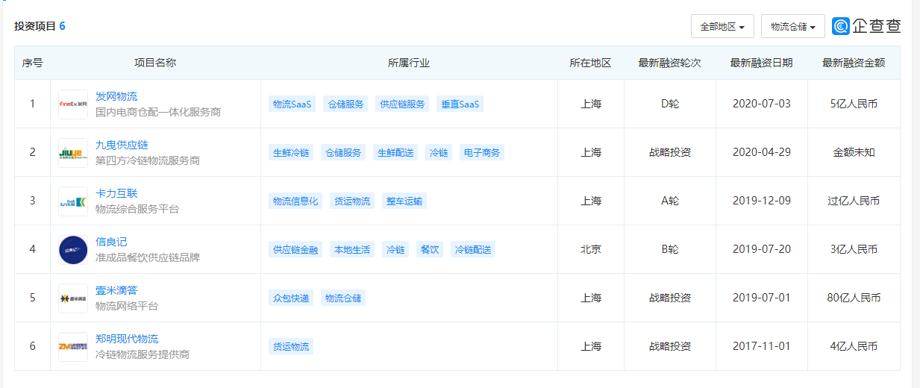Click the 北京 region cell
Image resolution: width=920 pixels, height=388 pixels.
pos(591,249)
